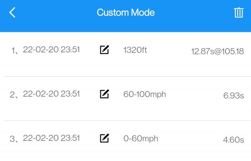Edit the 0-60mph record with pencil icon
Screen dimensions: 251x161
[104, 138]
